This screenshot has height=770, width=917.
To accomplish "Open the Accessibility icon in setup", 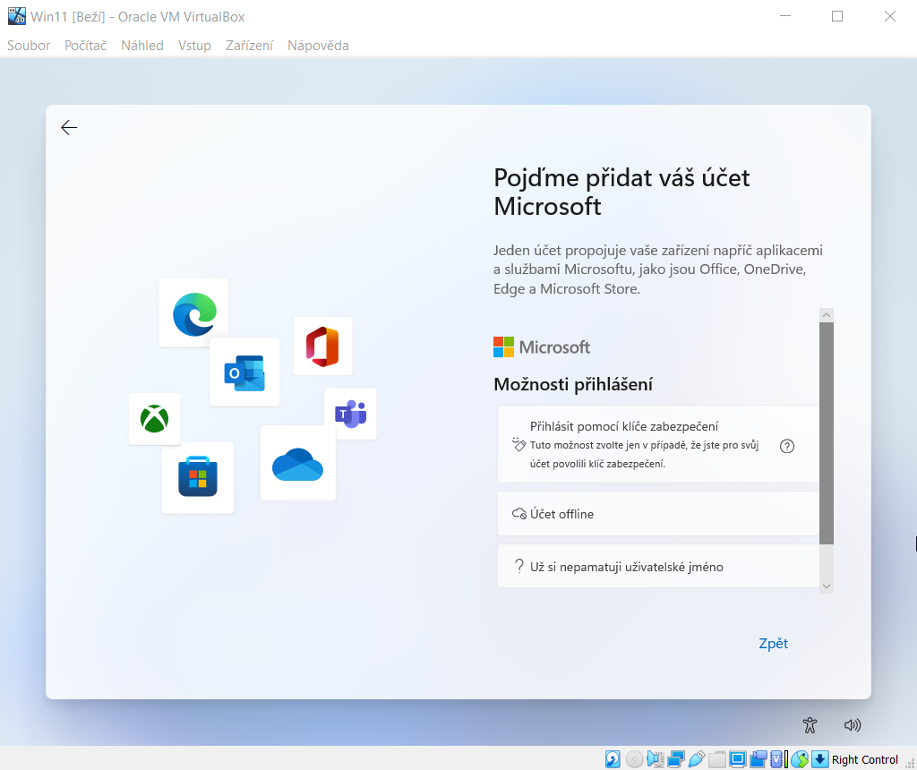I will [810, 725].
